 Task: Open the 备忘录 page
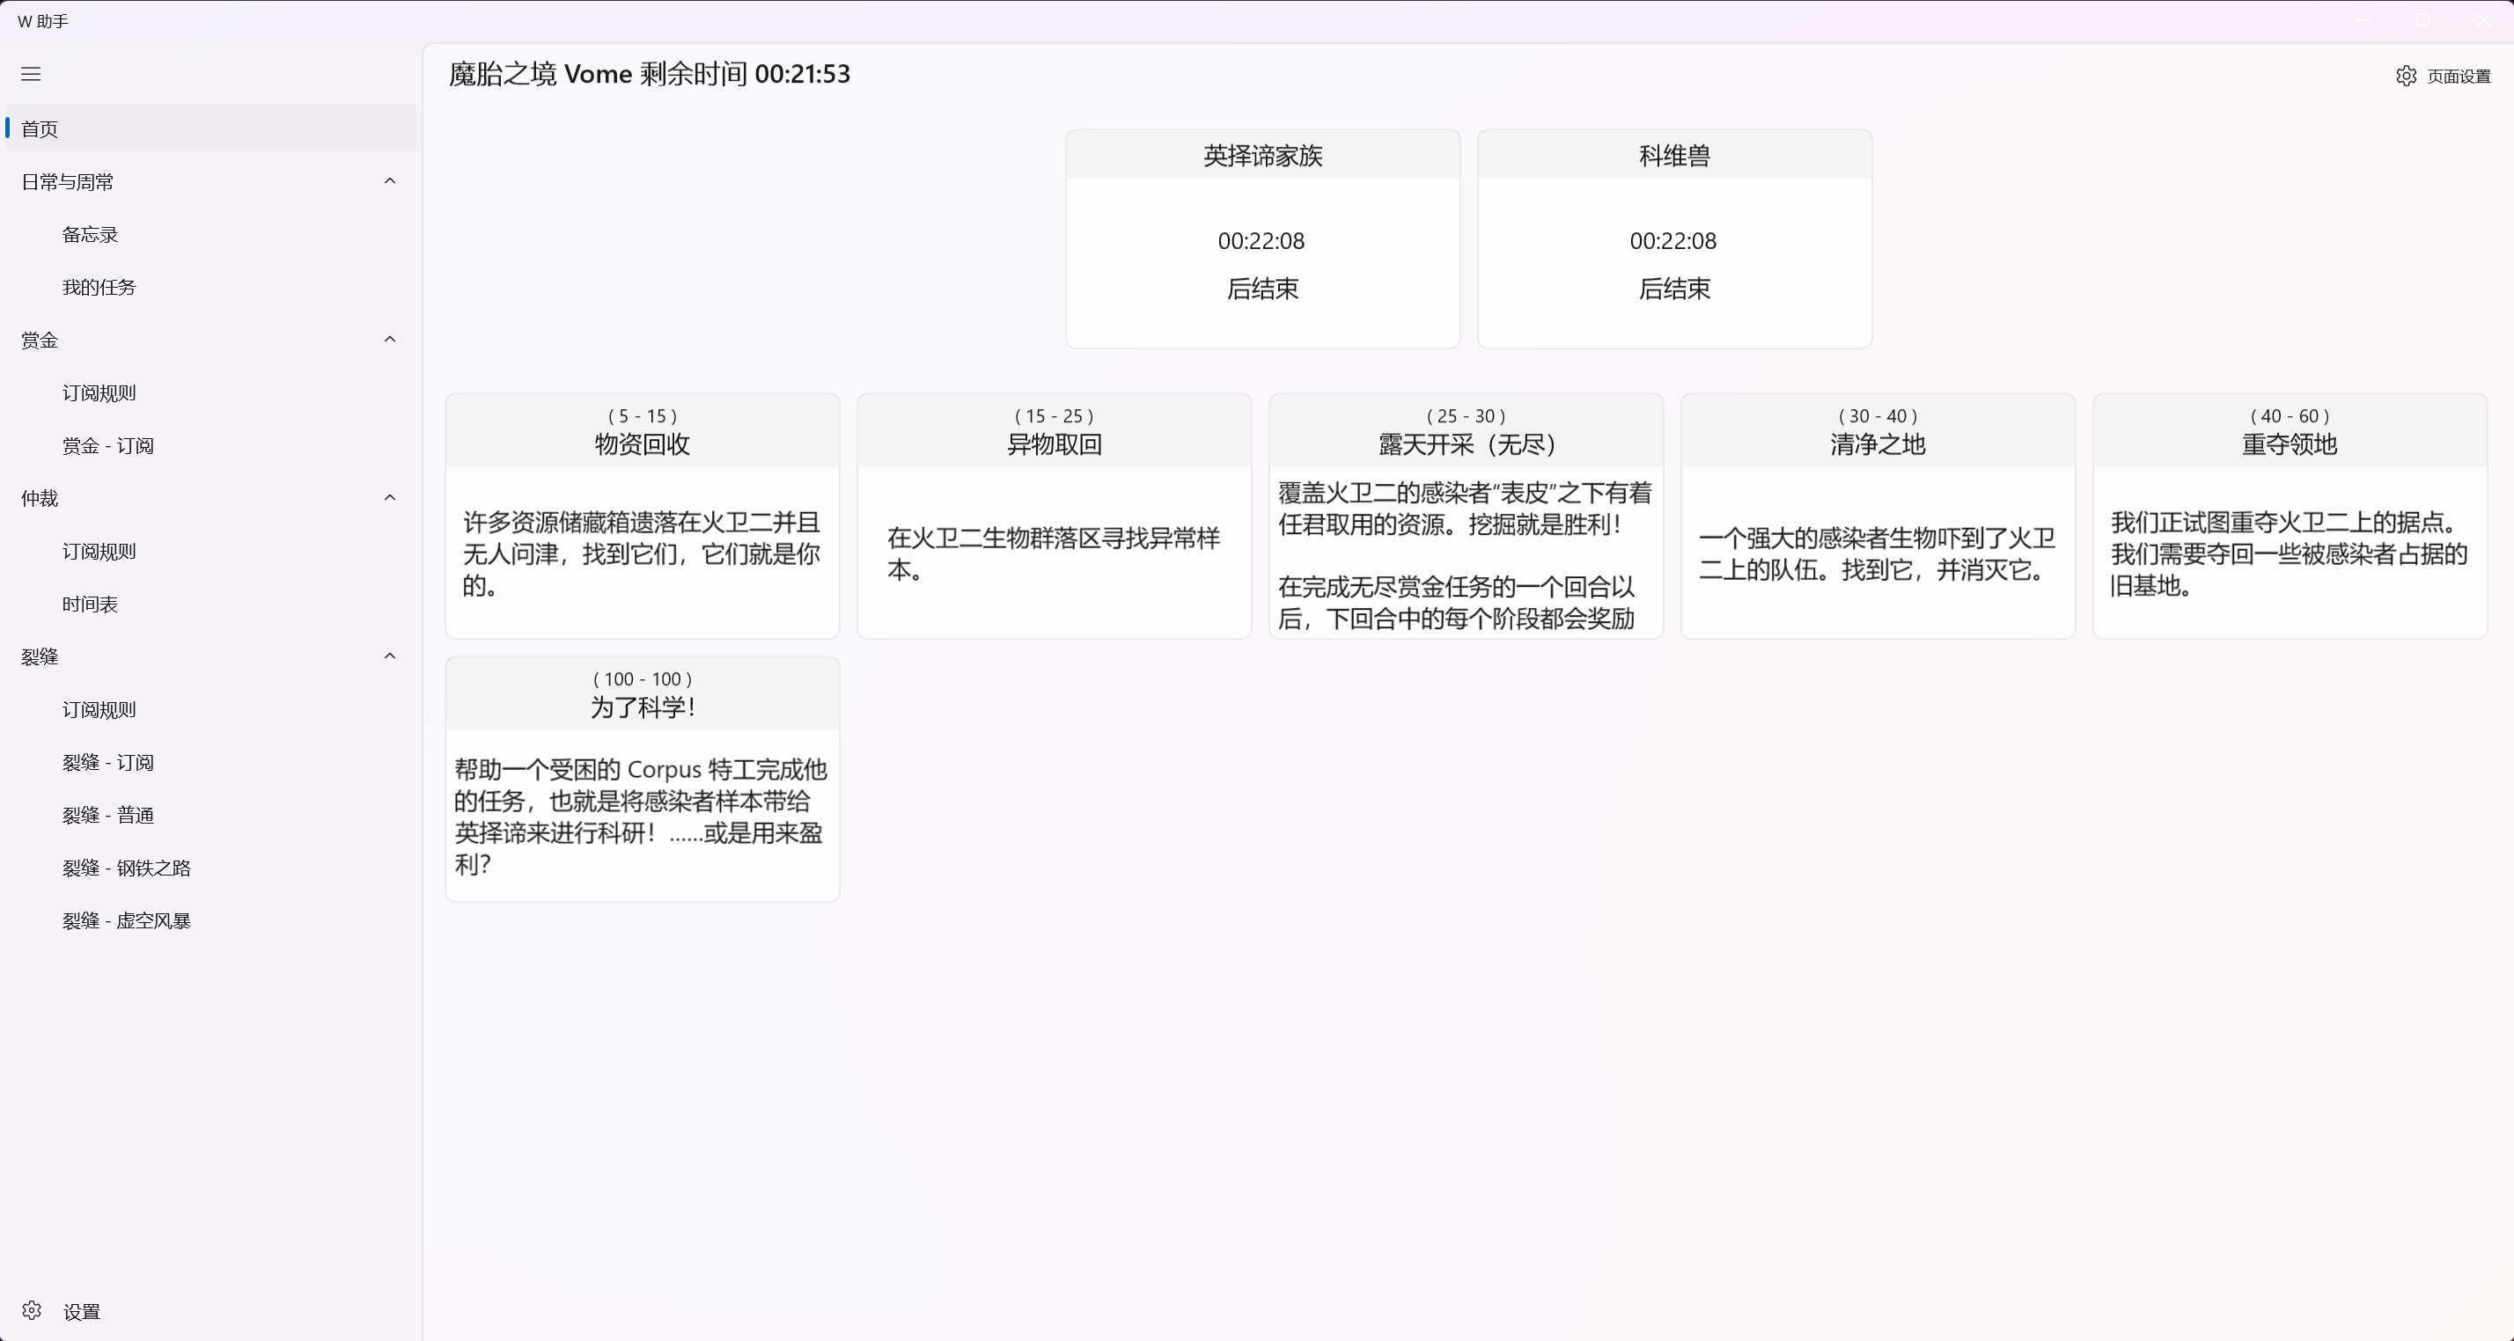click(x=89, y=233)
